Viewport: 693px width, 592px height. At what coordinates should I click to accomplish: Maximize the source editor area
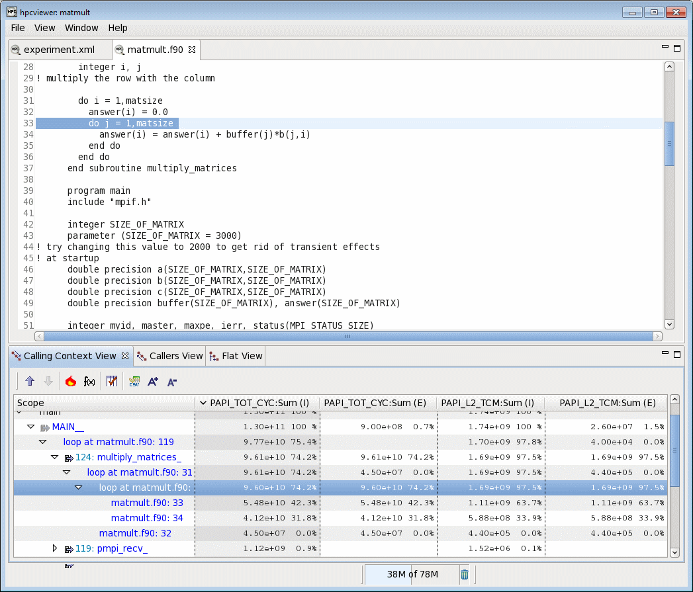pyautogui.click(x=676, y=48)
